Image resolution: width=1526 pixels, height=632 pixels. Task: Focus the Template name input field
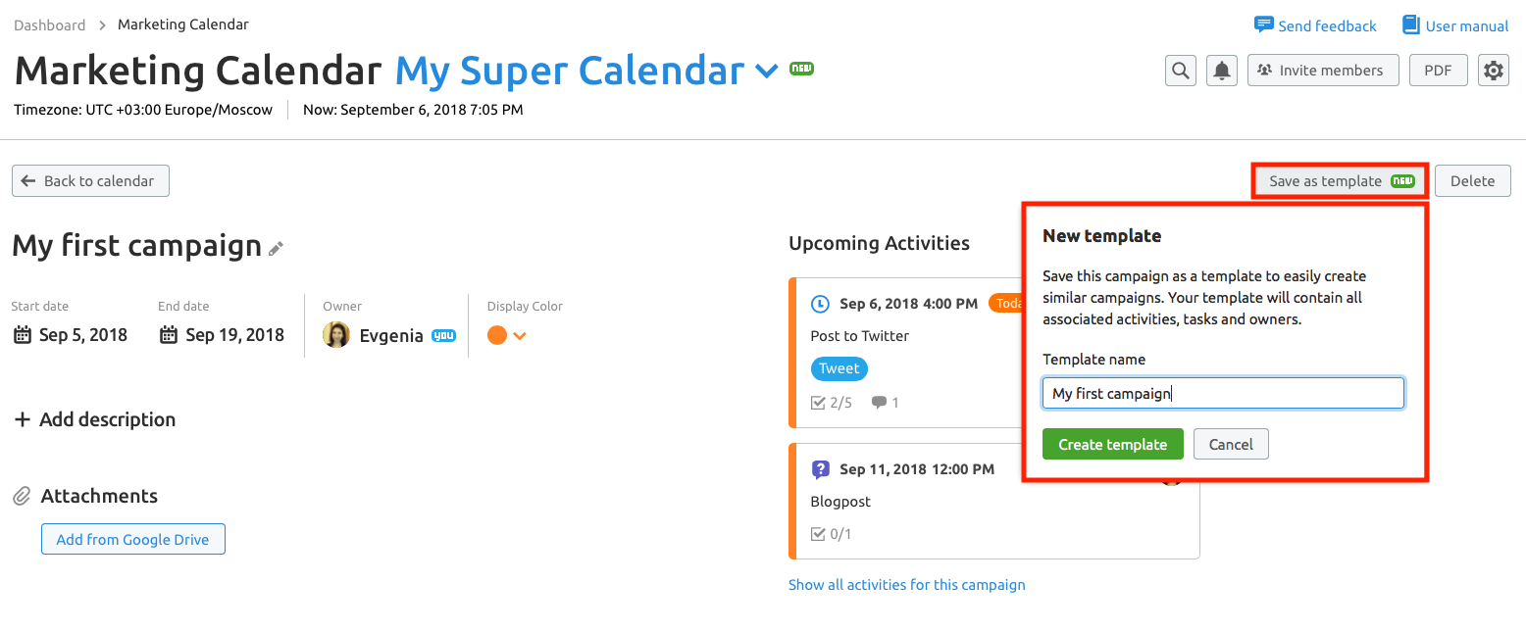tap(1223, 393)
